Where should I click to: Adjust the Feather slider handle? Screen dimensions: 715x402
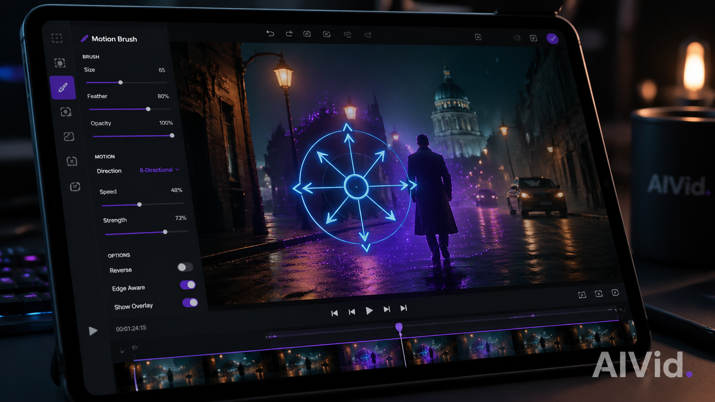click(x=148, y=109)
